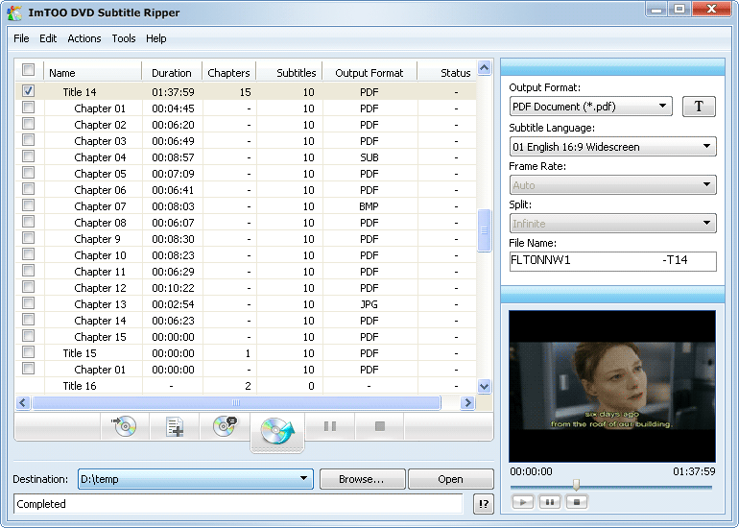Select the Chapter 9 row name

98,239
